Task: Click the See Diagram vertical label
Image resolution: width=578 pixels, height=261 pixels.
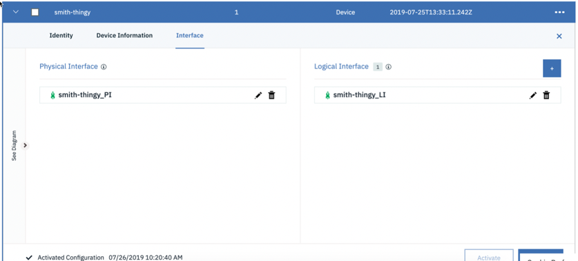Action: tap(14, 145)
